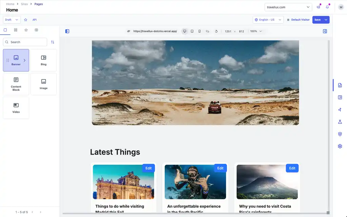
Task: Open the page permissions shield icon
Action: [340, 134]
